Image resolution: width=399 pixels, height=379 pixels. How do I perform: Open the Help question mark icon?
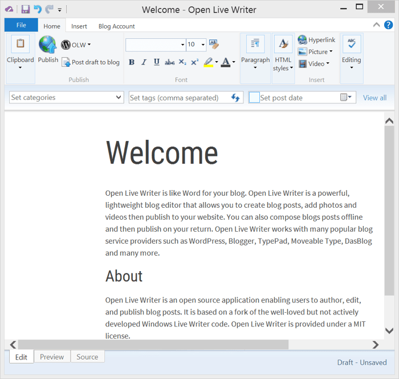388,25
